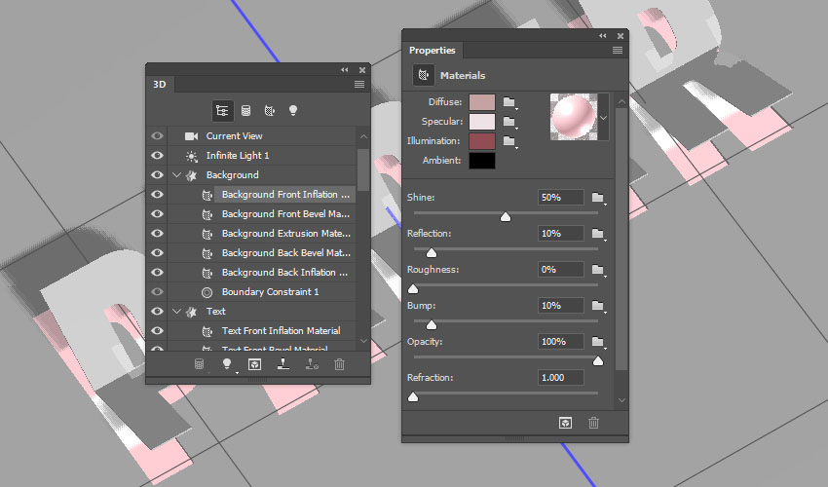Collapse the Background mesh group
The height and width of the screenshot is (487, 828).
[x=177, y=175]
